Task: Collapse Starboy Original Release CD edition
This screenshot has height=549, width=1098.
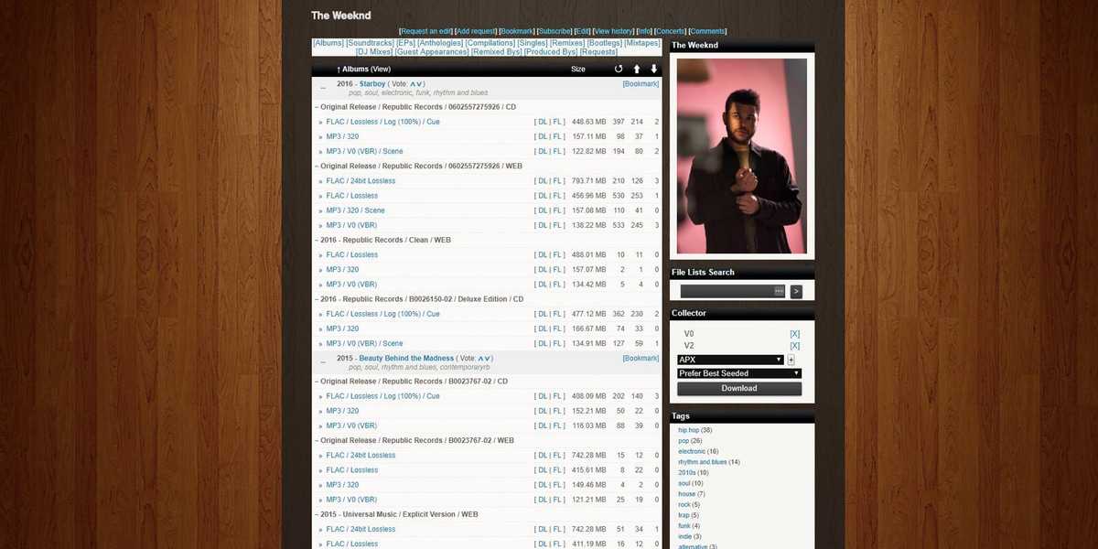Action: point(317,107)
